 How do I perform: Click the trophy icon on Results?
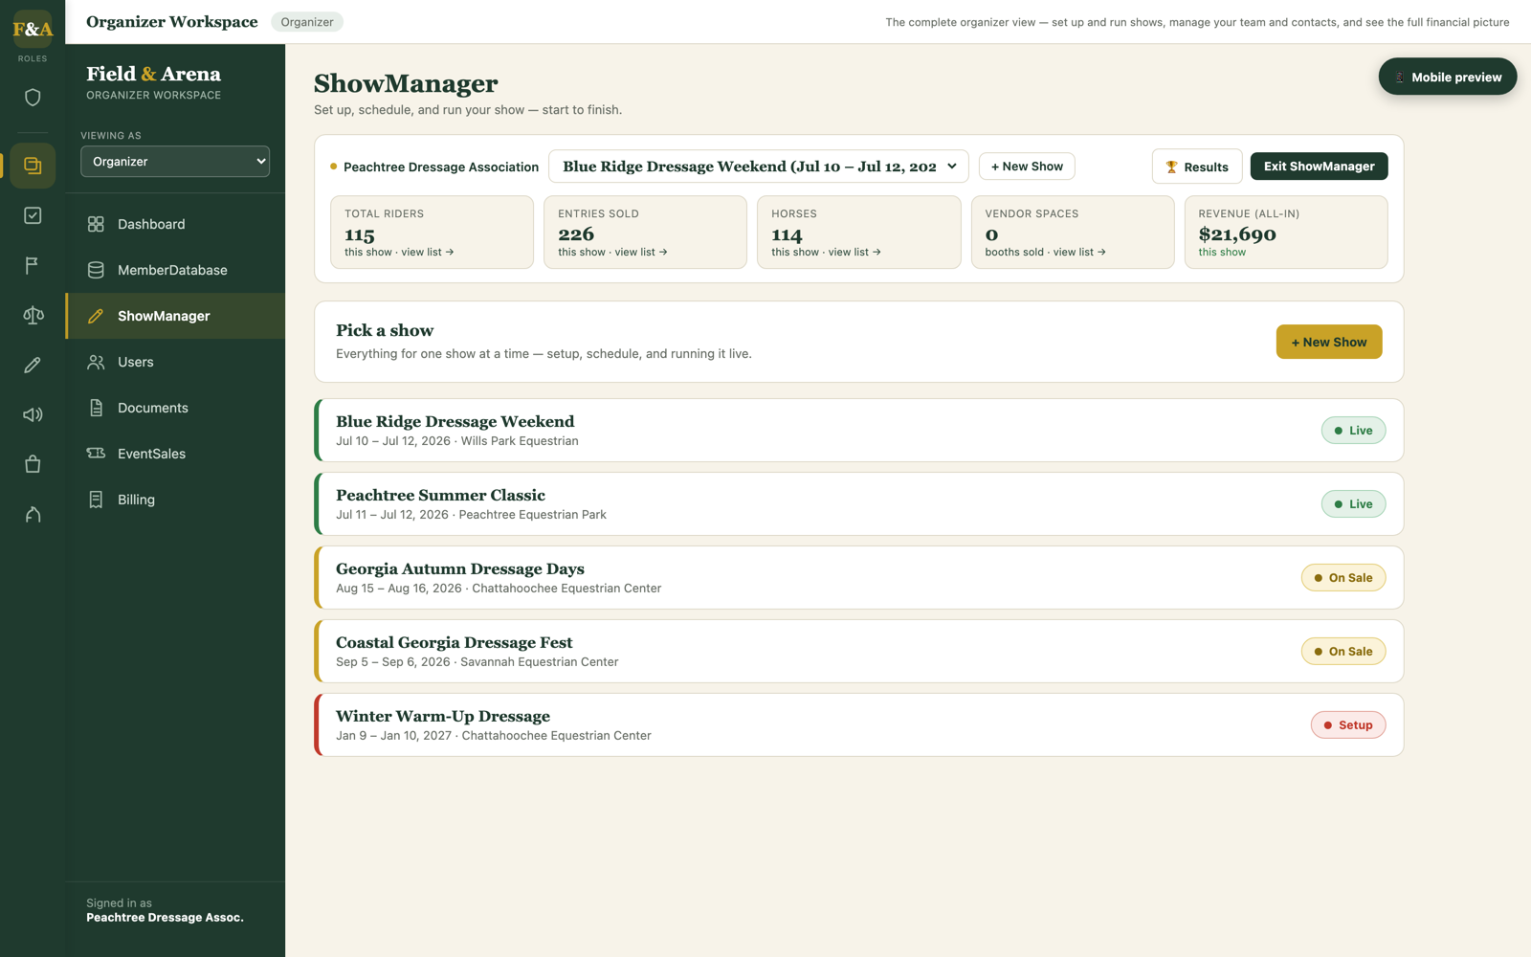click(1171, 167)
